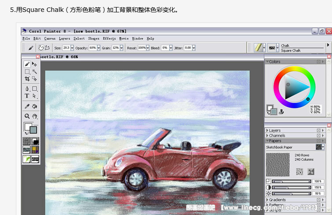
Task: Choose straight line strokes button
Action: pyautogui.click(x=47, y=48)
